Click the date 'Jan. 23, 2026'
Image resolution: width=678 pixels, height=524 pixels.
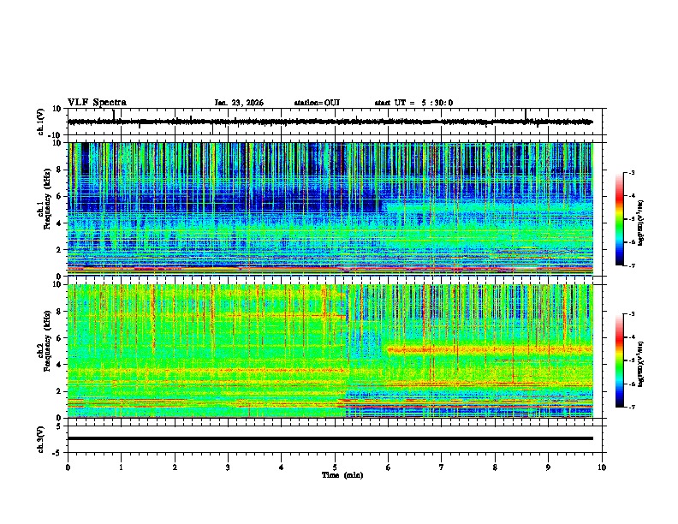click(x=239, y=103)
